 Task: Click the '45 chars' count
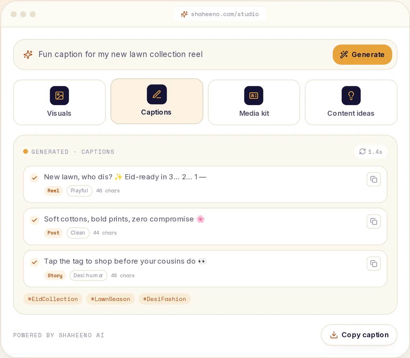[x=123, y=275]
